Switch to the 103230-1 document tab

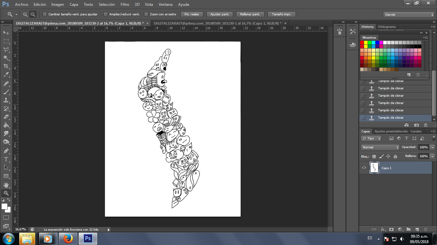pyautogui.click(x=218, y=23)
